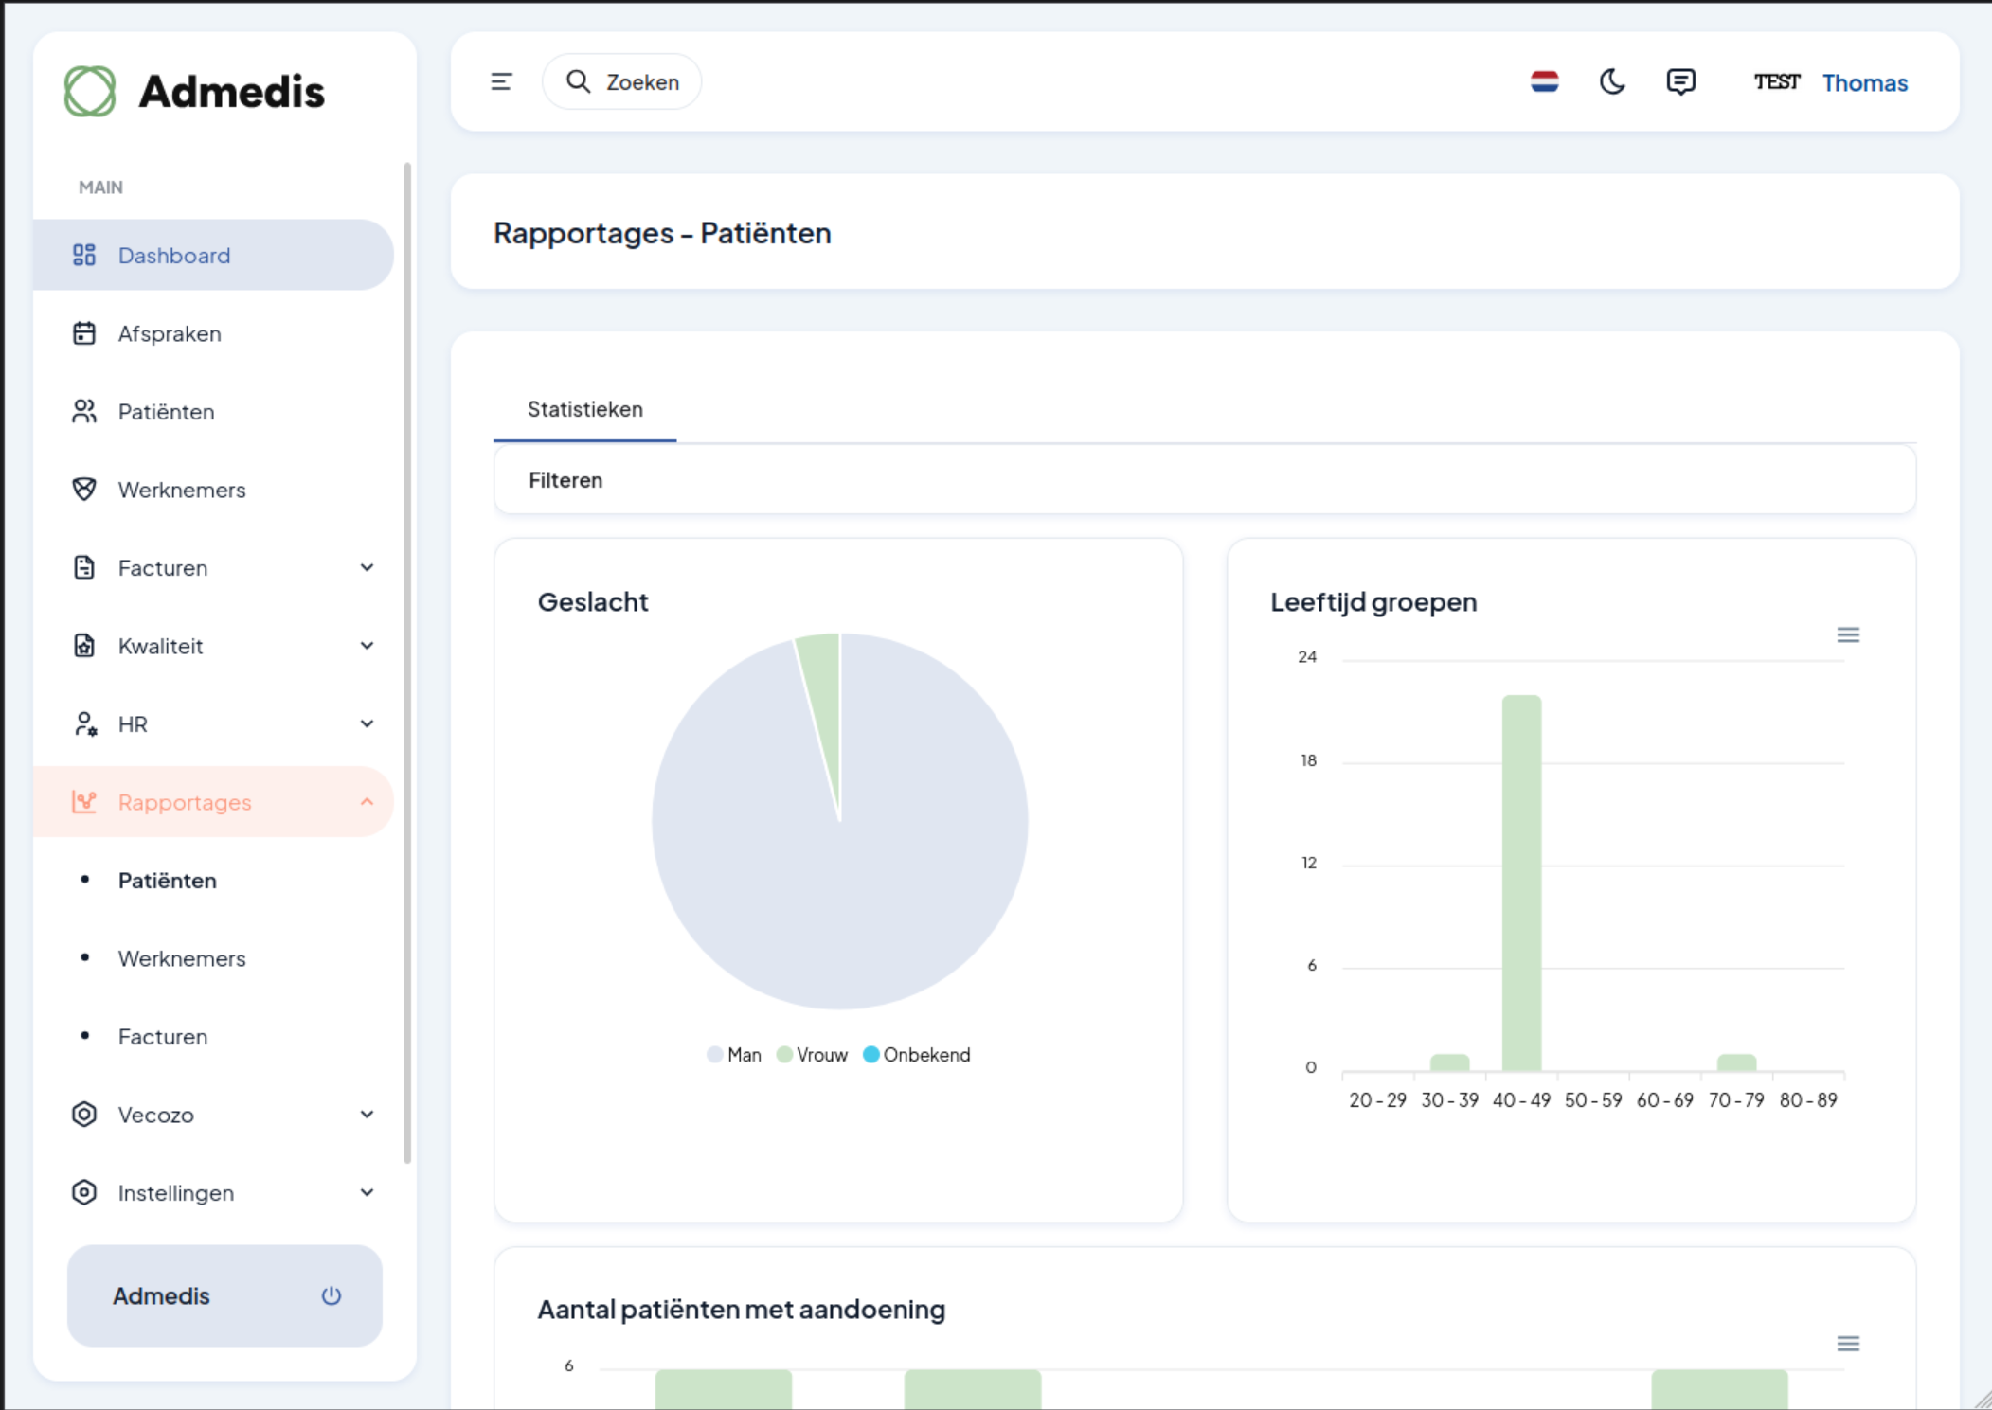
Task: Switch to dark mode with moon icon
Action: point(1612,82)
